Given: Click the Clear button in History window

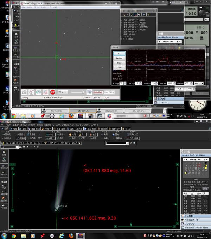Looking at the screenshot, I should [x=119, y=67].
